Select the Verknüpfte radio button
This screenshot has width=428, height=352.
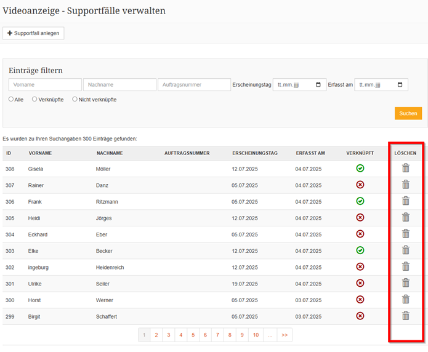tap(34, 99)
